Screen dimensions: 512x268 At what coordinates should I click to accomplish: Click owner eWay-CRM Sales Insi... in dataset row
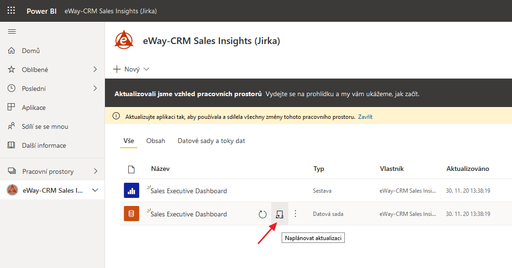[x=408, y=214]
